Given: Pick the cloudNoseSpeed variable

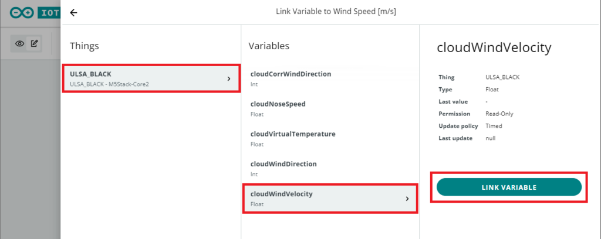Looking at the screenshot, I should click(x=278, y=108).
